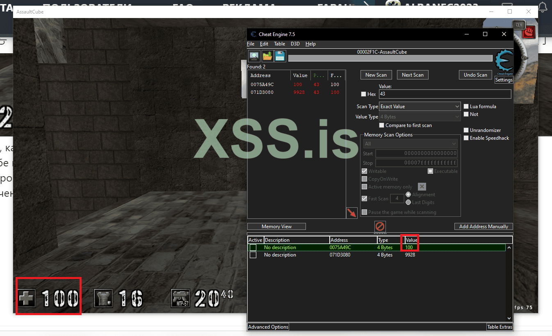Open the D3D menu
Screen dimensions: 552x336
[x=295, y=44]
